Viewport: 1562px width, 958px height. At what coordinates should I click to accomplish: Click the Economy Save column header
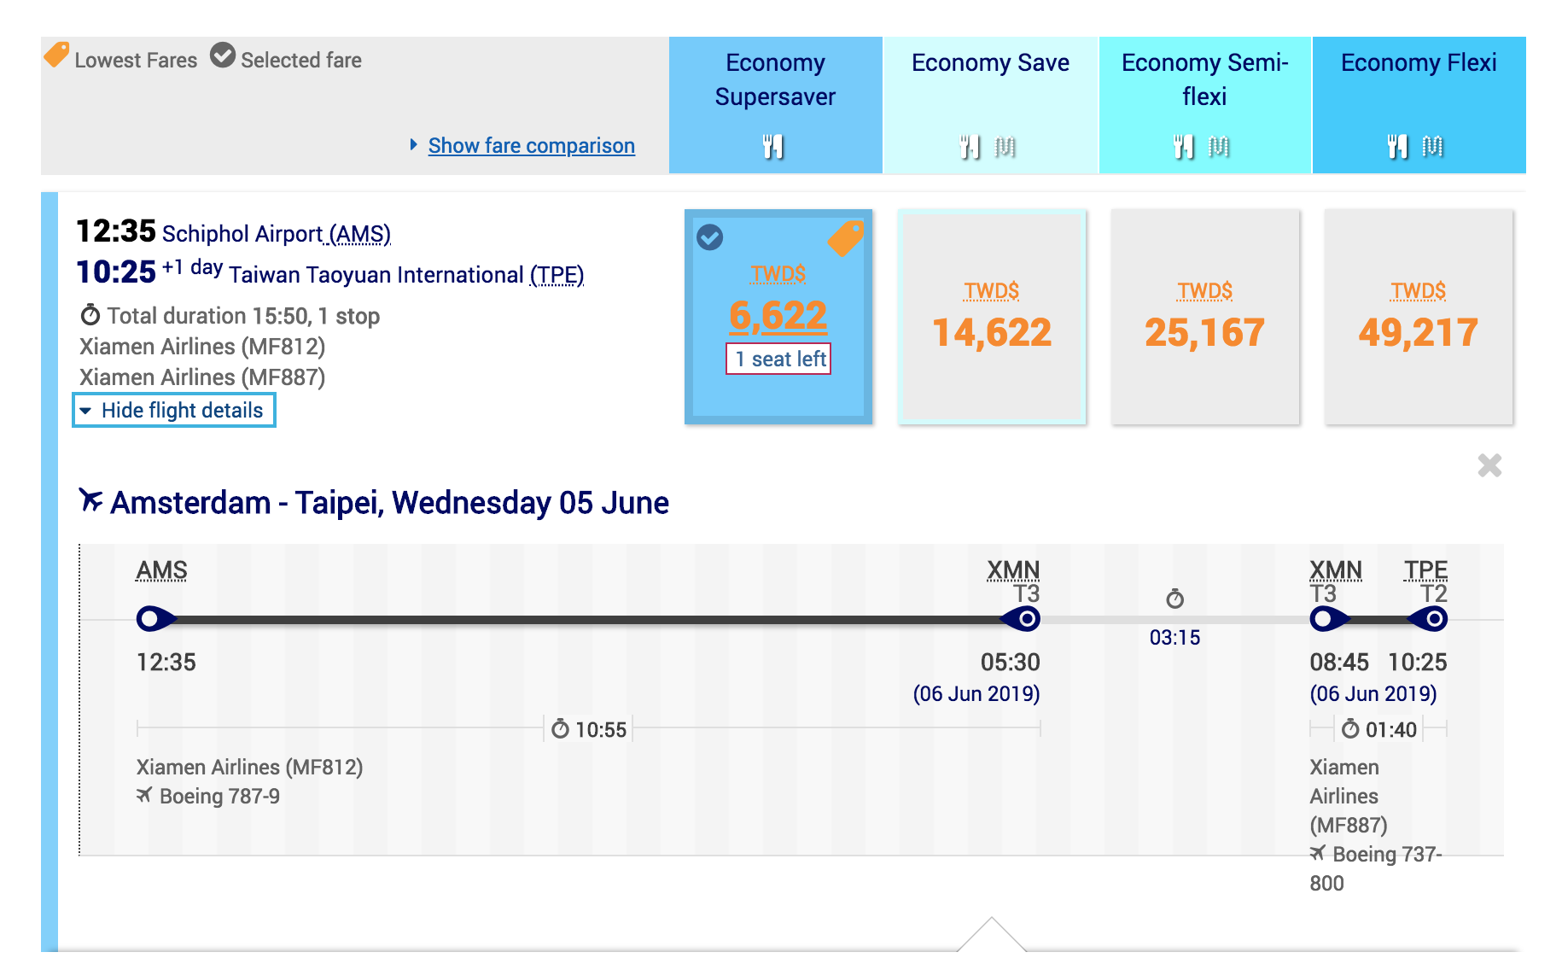tap(990, 105)
